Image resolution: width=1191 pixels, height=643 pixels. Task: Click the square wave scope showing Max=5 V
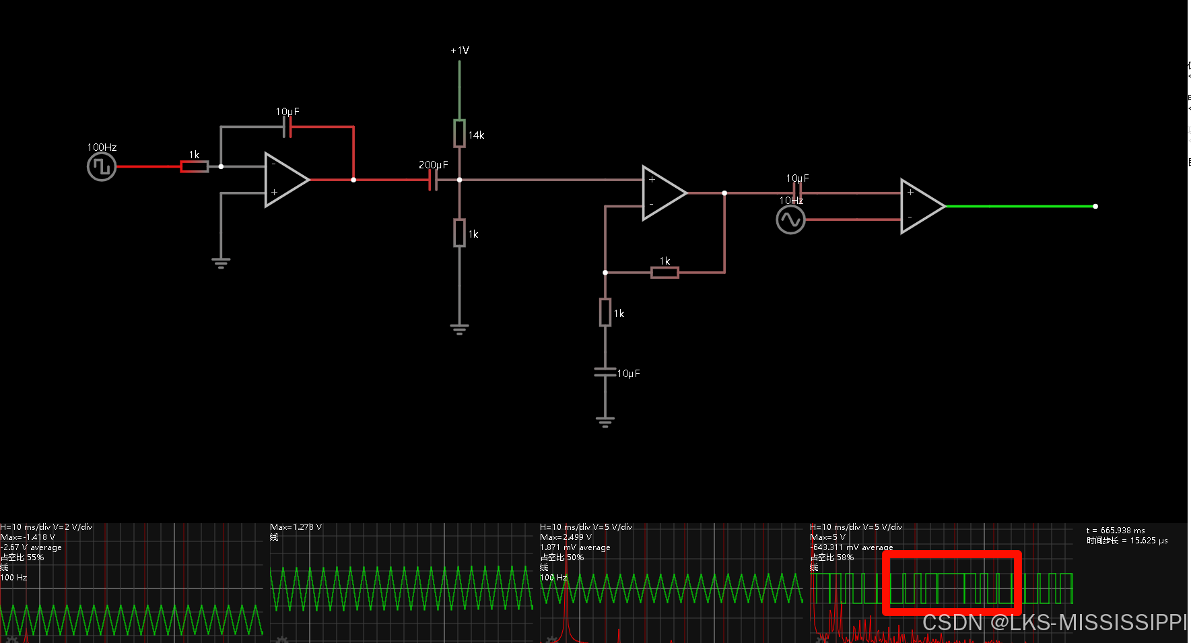click(941, 583)
